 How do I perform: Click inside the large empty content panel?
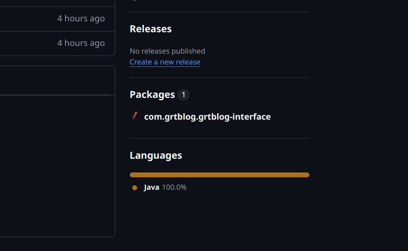[57, 165]
